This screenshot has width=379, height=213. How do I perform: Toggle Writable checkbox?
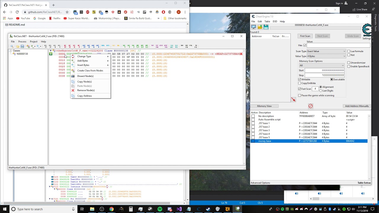300,80
